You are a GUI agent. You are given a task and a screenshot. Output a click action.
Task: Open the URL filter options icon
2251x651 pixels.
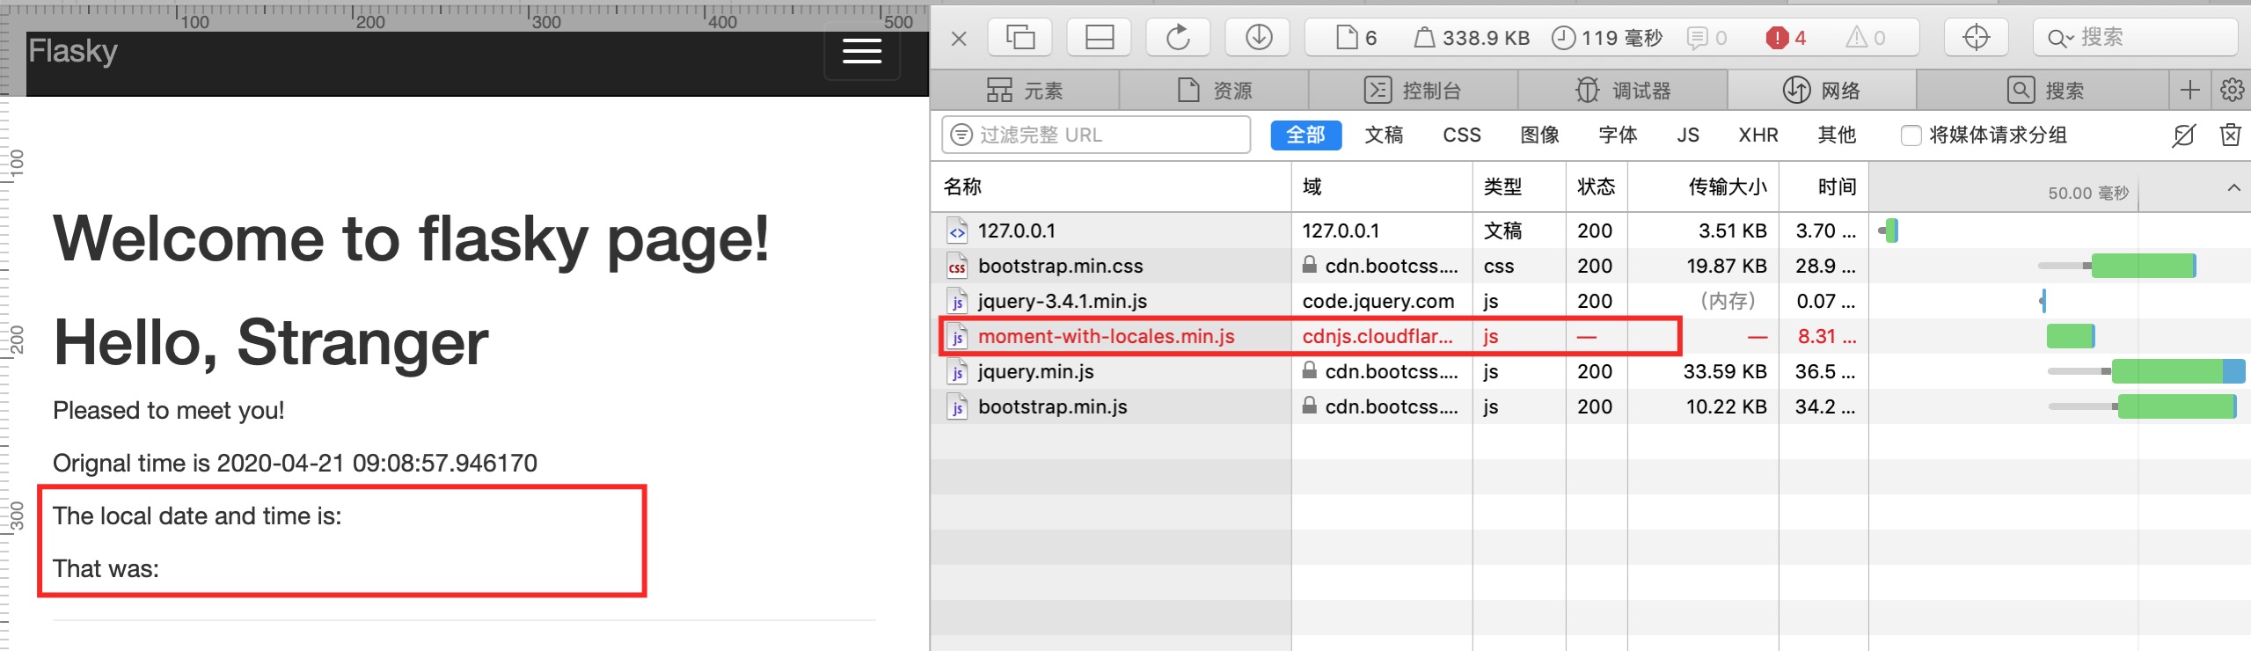(962, 135)
